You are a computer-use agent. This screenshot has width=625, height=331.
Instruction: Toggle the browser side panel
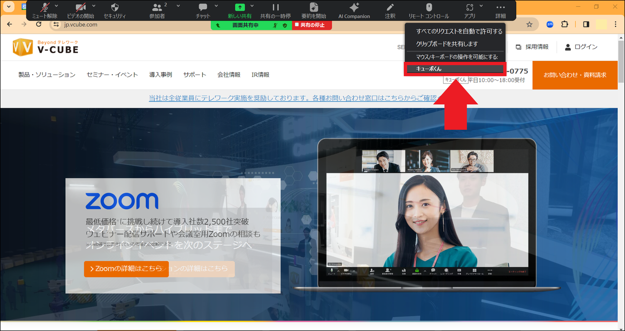pos(586,24)
